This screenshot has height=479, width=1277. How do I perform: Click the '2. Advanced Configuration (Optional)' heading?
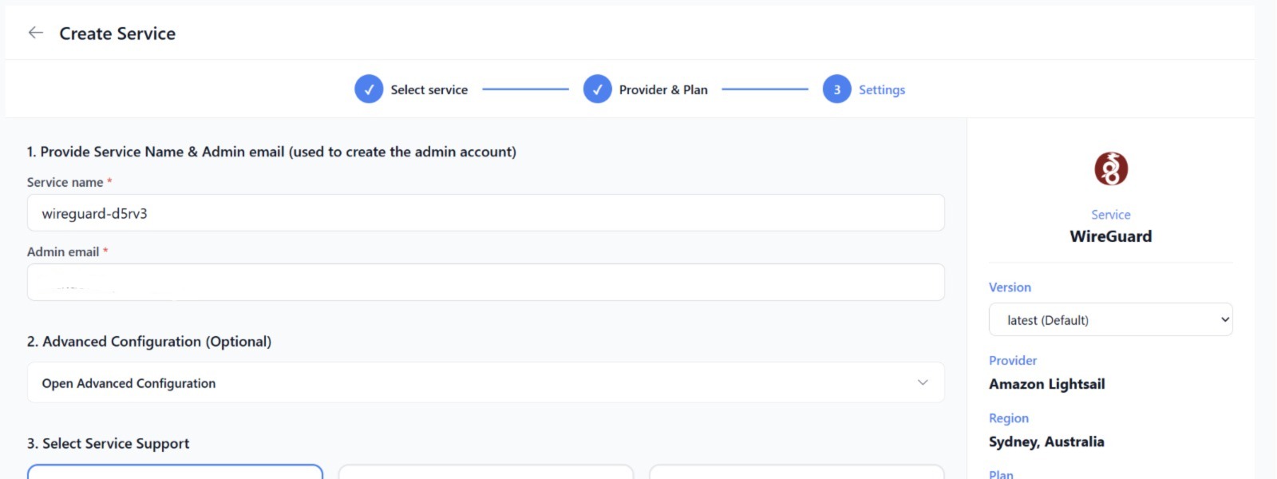pyautogui.click(x=149, y=342)
